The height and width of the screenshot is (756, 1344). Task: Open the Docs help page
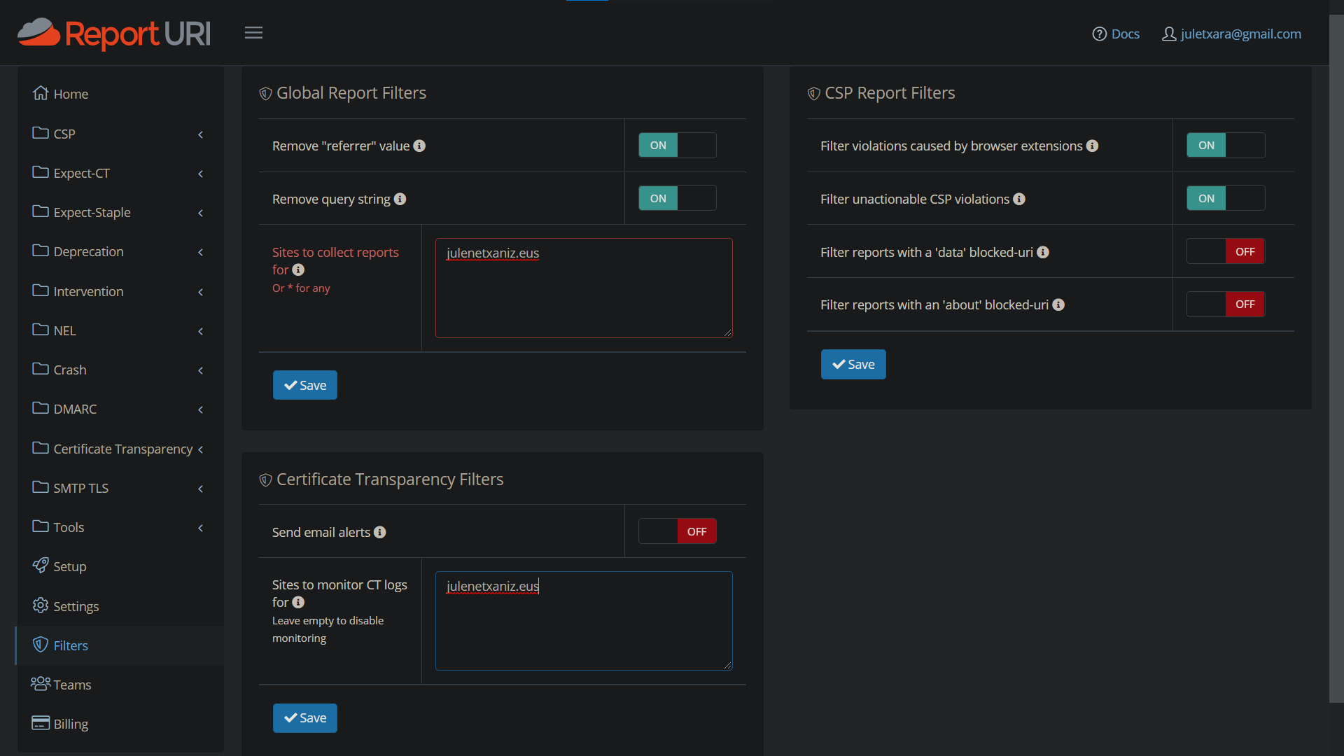click(1116, 34)
